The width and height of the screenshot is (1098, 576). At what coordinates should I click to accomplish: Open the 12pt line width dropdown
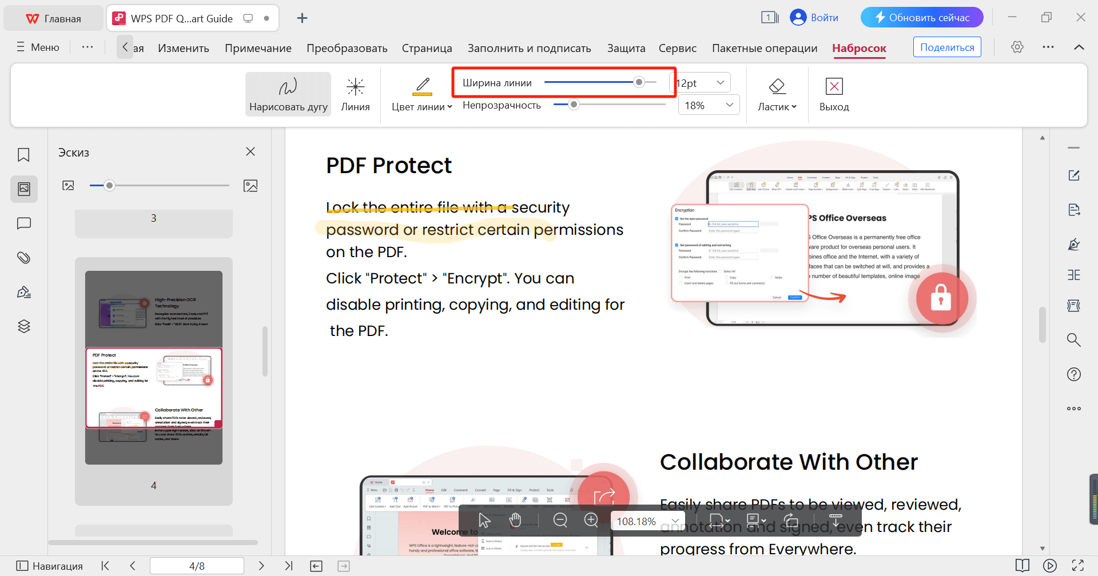tap(719, 82)
